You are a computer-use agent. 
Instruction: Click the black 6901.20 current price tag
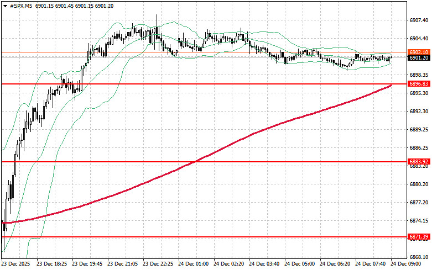[x=419, y=57]
